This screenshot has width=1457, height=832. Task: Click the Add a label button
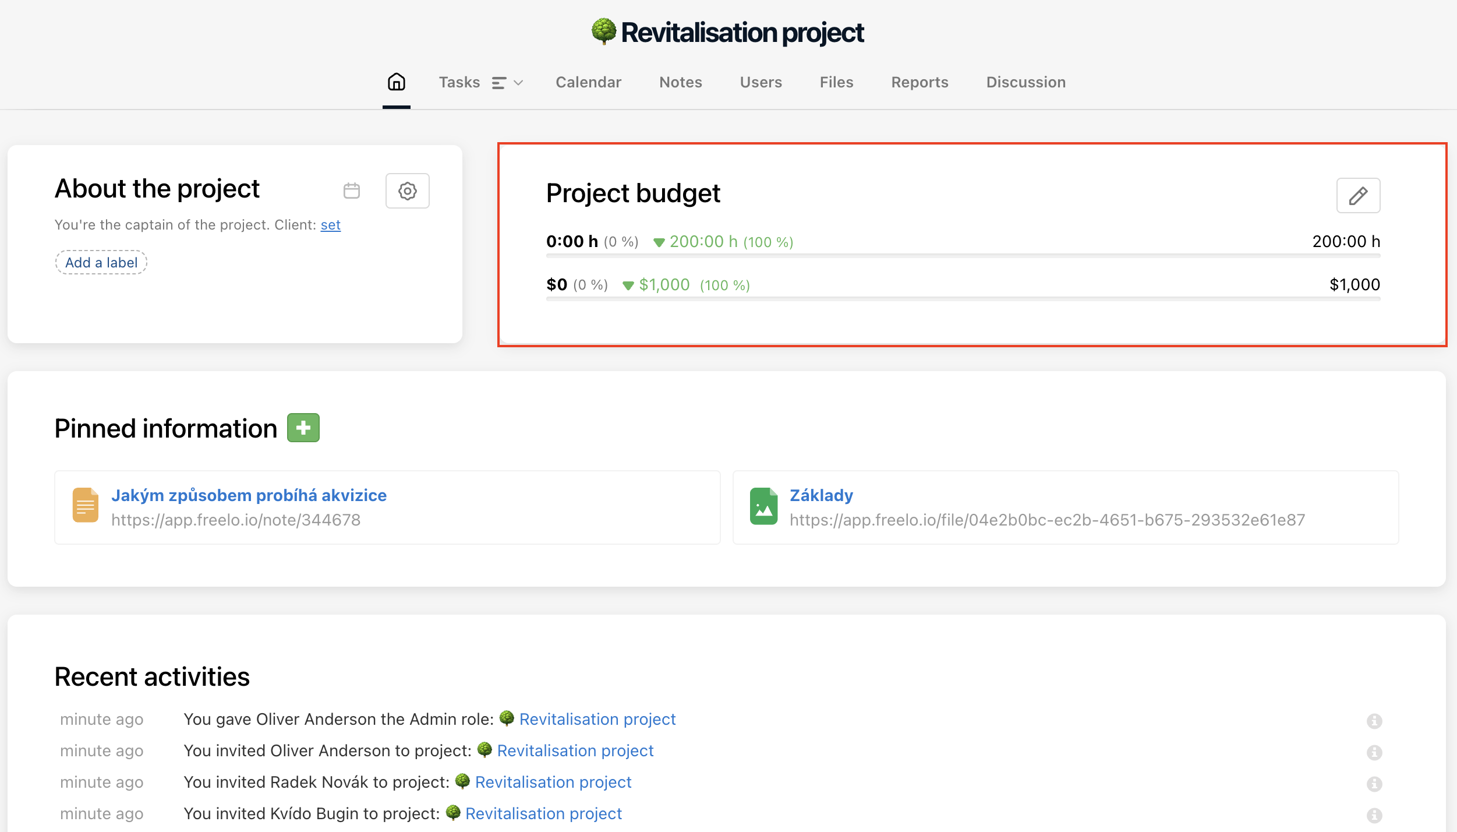click(101, 263)
